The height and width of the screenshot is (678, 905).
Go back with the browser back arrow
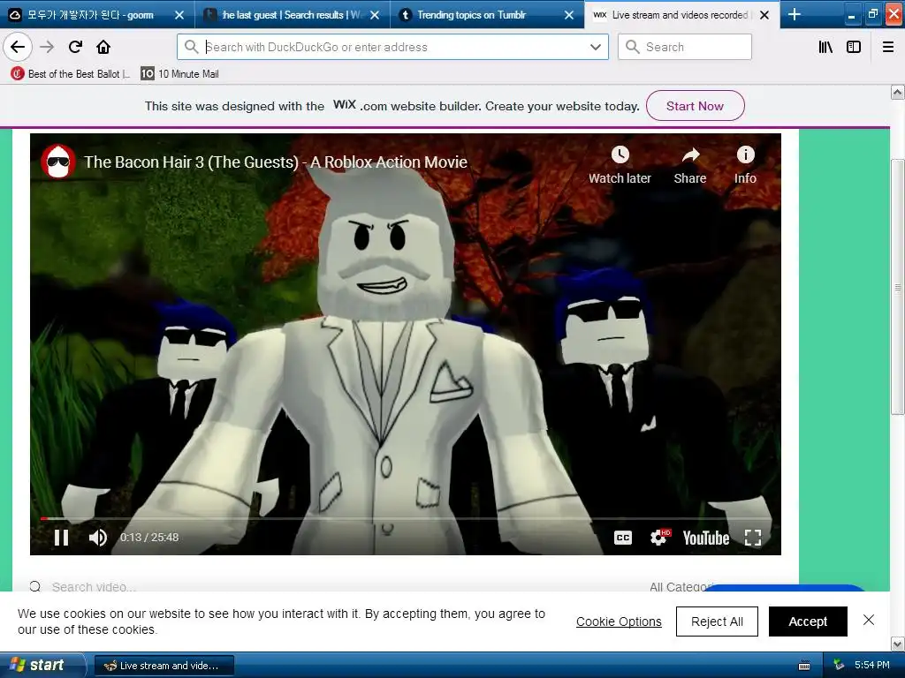(18, 47)
